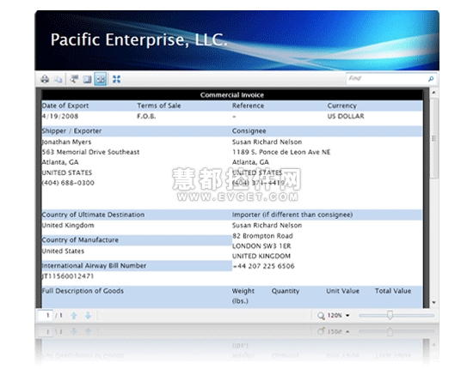Image resolution: width=473 pixels, height=369 pixels.
Task: Click the Currency column header
Action: pos(342,106)
